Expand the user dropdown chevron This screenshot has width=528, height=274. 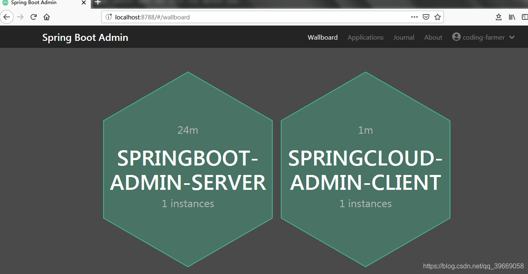pos(512,37)
